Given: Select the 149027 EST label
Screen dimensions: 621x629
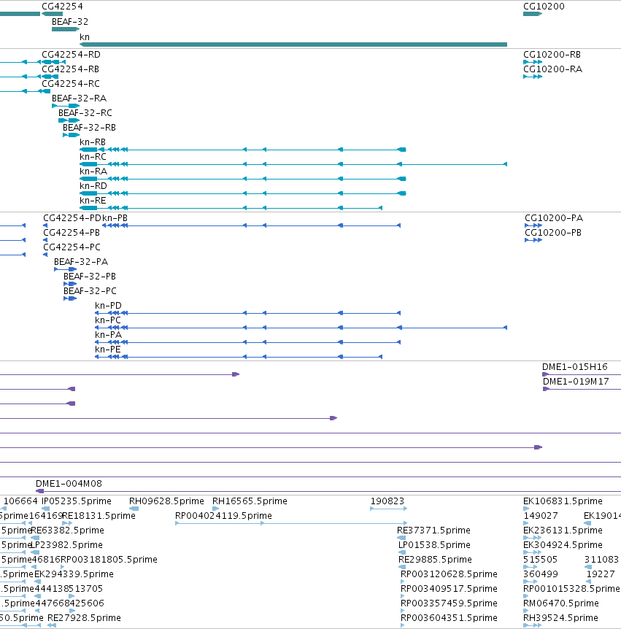Looking at the screenshot, I should click(541, 515).
